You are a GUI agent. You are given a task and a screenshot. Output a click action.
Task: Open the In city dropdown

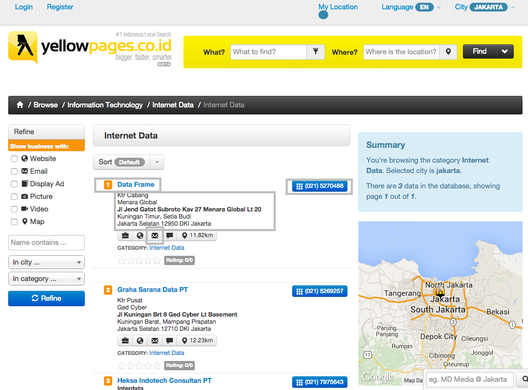coord(47,262)
